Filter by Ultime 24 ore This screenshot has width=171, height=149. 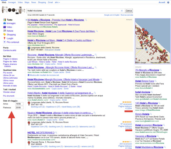click(x=9, y=75)
